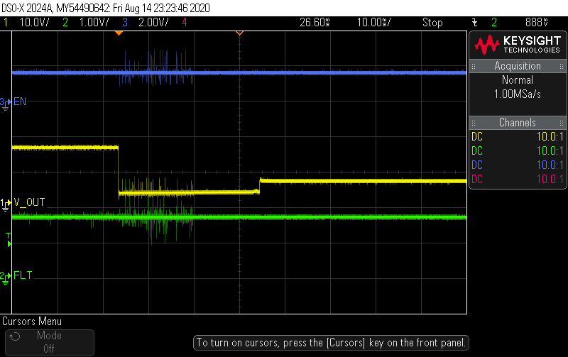568x357 pixels.
Task: Click the rotate knob icon in Mode softkey
Action: pos(15,336)
